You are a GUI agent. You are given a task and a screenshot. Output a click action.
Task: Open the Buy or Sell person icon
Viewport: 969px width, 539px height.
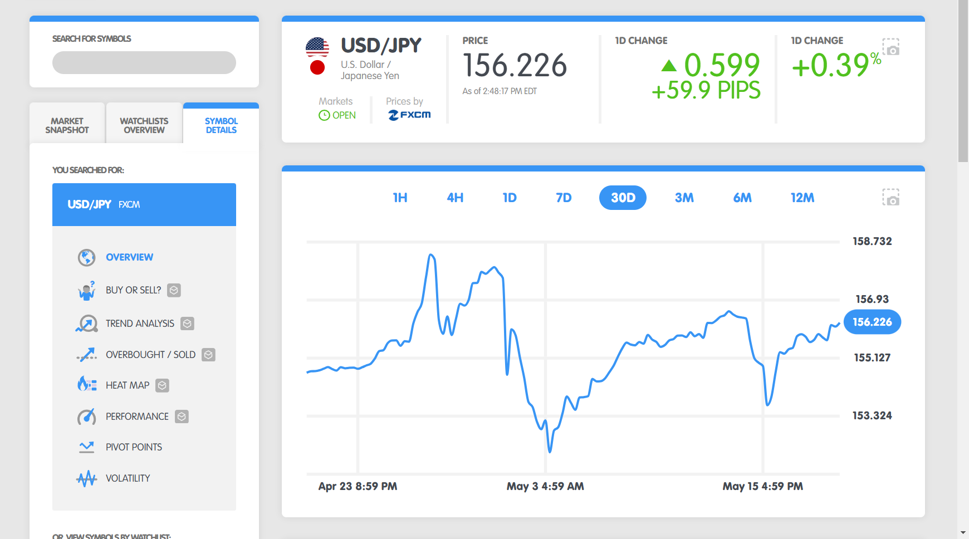click(x=86, y=291)
